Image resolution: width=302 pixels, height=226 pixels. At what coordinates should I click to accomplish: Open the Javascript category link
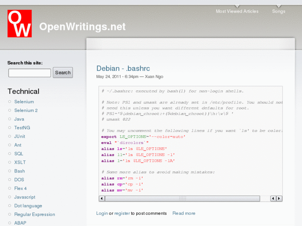pyautogui.click(x=25, y=197)
